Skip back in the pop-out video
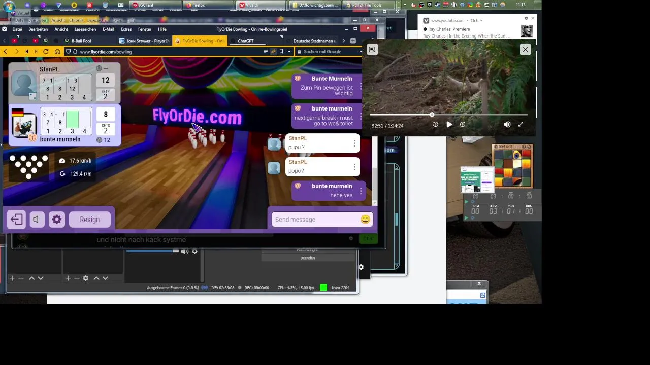650x365 pixels. 435,124
